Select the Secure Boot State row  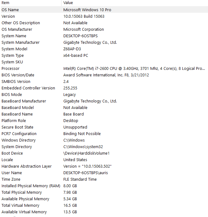[x=104, y=127]
